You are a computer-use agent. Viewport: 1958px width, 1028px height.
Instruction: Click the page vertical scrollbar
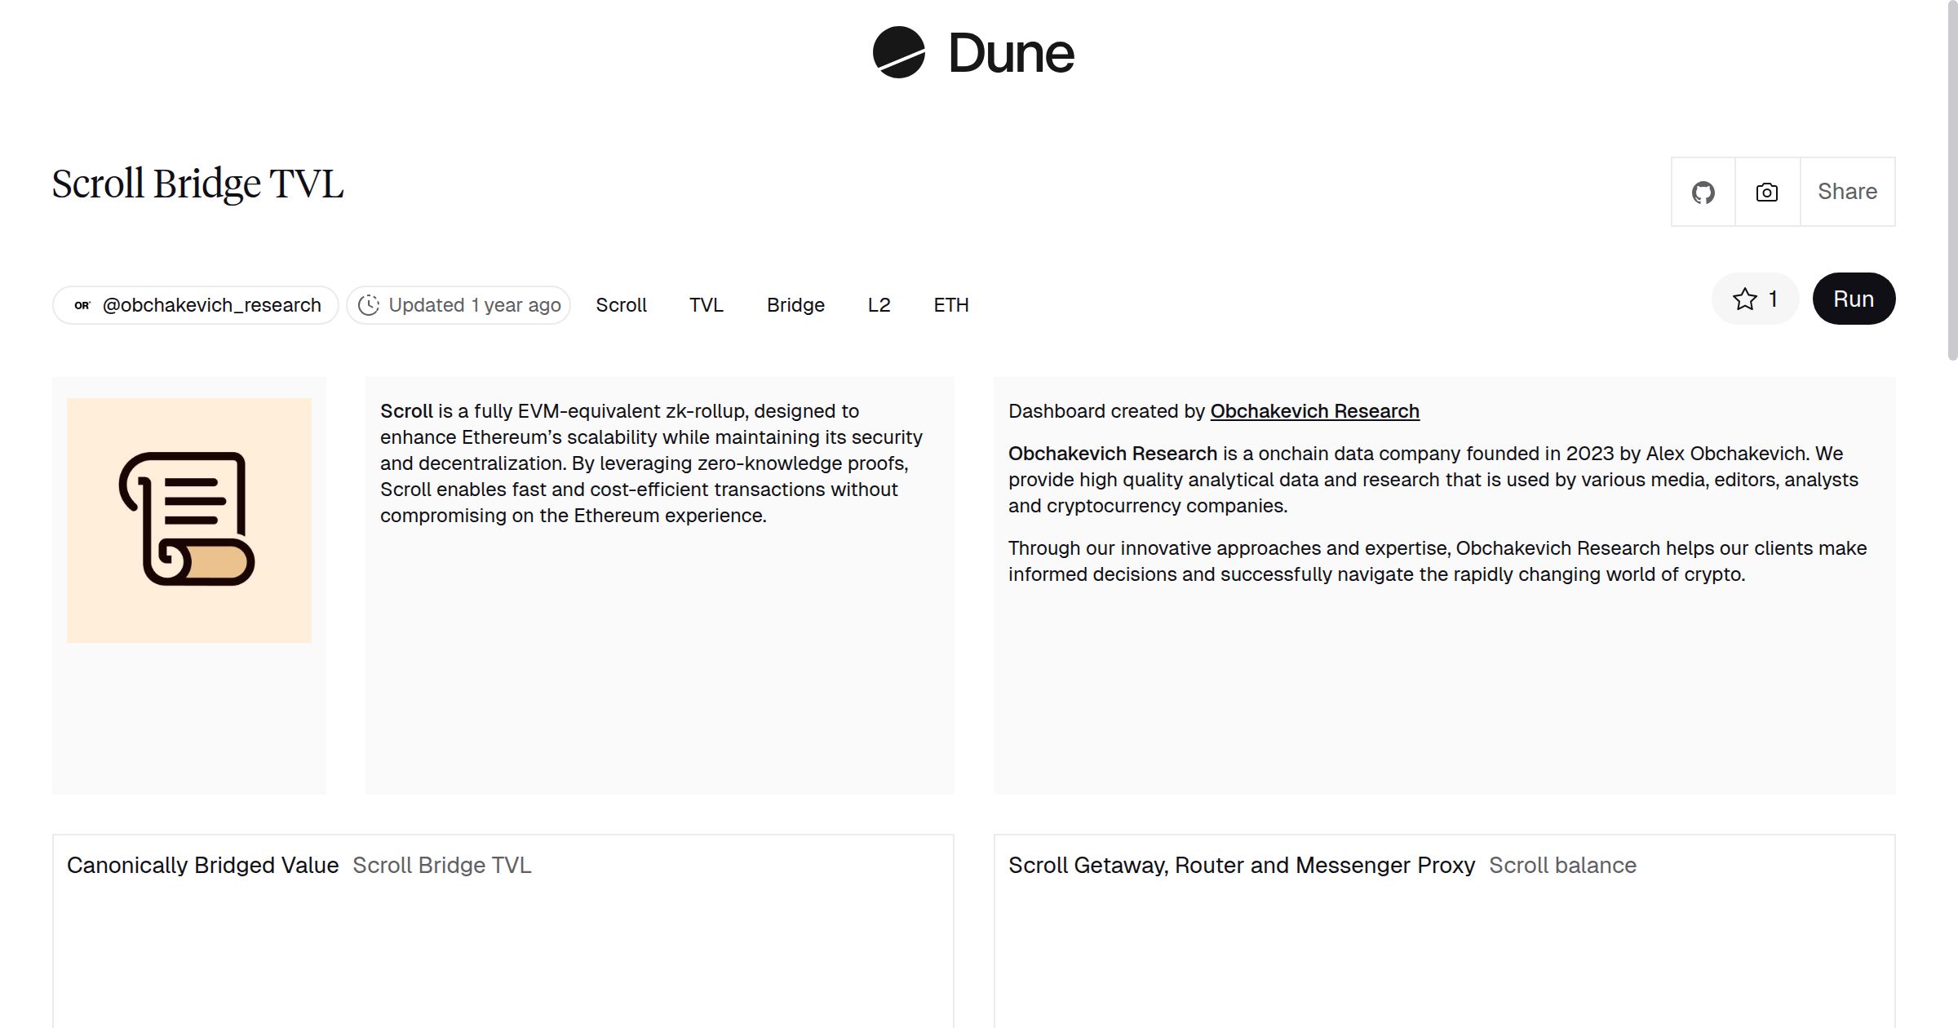tap(1951, 179)
